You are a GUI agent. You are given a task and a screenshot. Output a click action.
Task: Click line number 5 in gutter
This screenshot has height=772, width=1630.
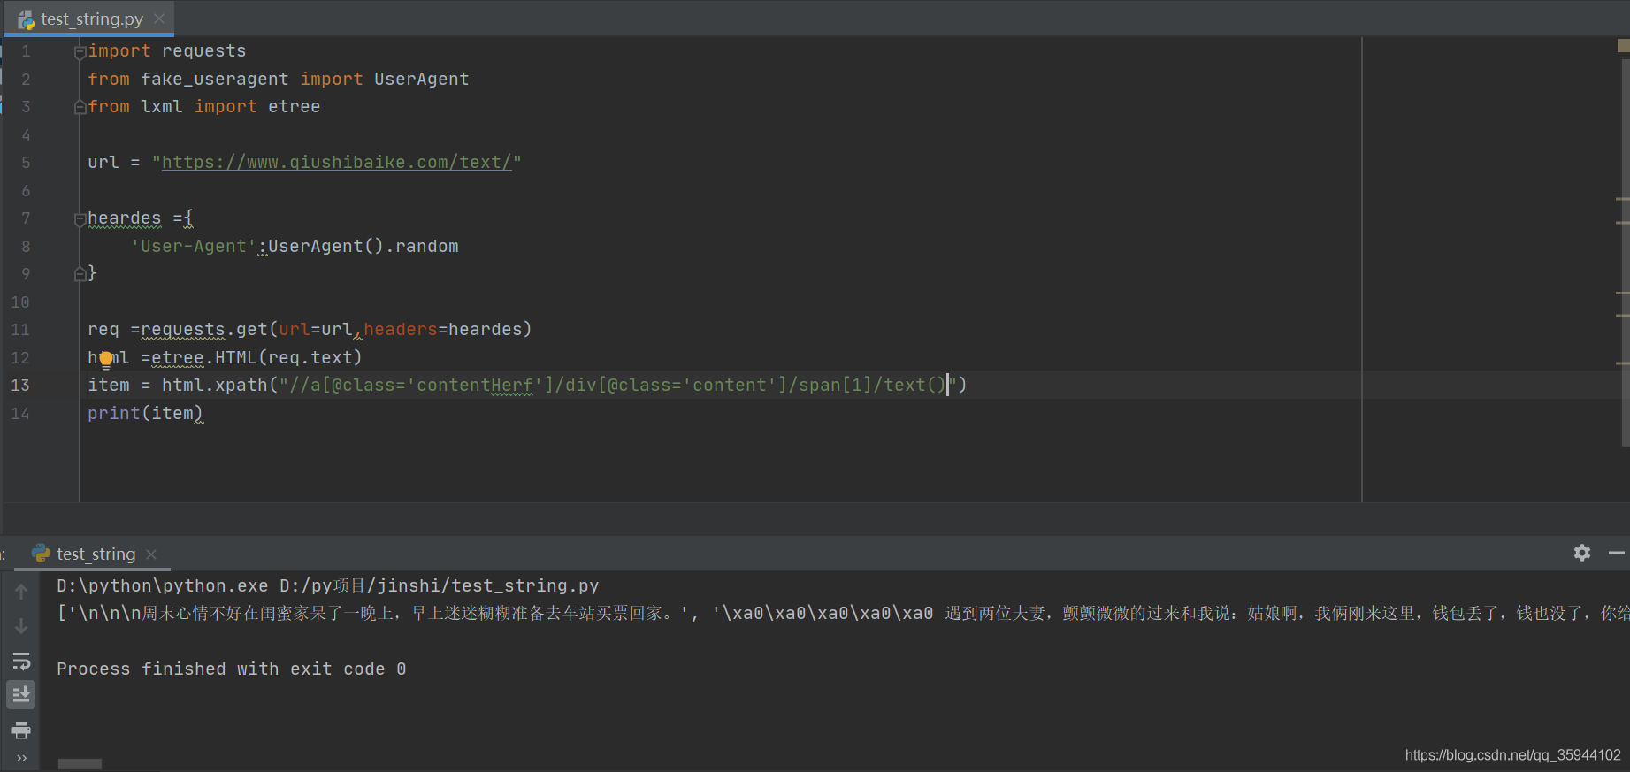click(x=26, y=163)
